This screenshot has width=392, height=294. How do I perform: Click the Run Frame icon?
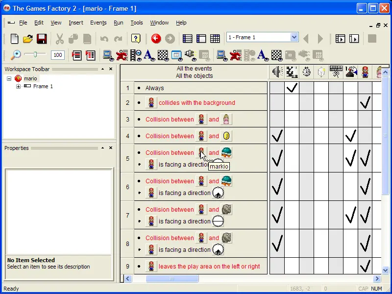354,39
